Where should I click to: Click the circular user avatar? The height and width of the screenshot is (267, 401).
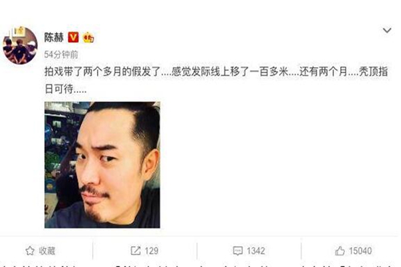[20, 45]
